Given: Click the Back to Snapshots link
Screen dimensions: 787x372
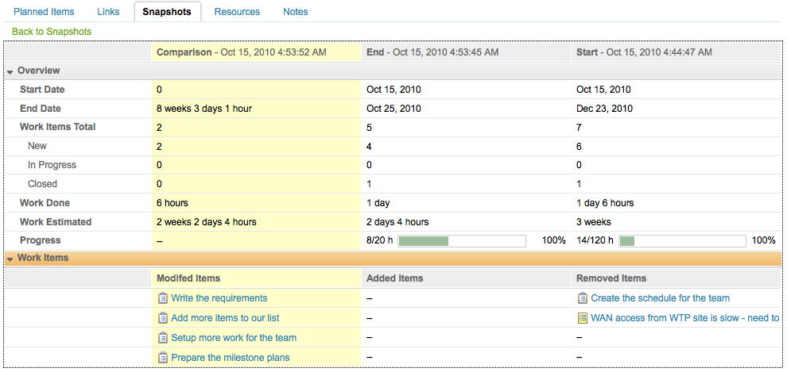Looking at the screenshot, I should pyautogui.click(x=52, y=32).
